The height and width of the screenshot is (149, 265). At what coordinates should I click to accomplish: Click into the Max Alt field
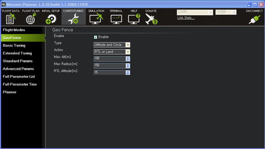pyautogui.click(x=110, y=59)
